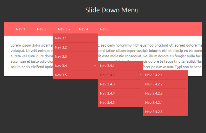
Task: Click the Nav 4 menu item
Action: 84,29
